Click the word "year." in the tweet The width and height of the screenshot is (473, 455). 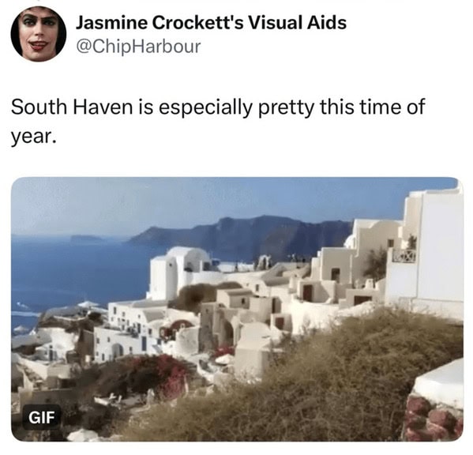click(x=34, y=136)
